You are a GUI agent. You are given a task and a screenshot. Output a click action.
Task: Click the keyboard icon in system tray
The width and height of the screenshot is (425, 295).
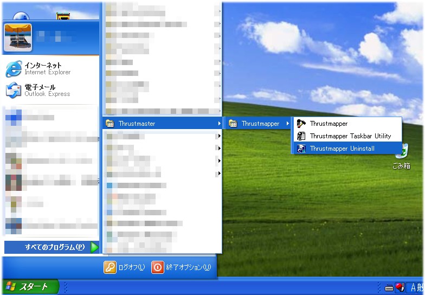pyautogui.click(x=389, y=287)
